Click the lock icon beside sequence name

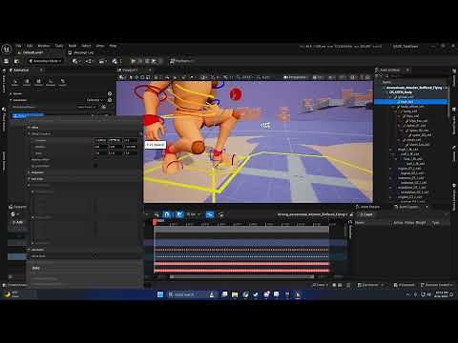pos(351,214)
